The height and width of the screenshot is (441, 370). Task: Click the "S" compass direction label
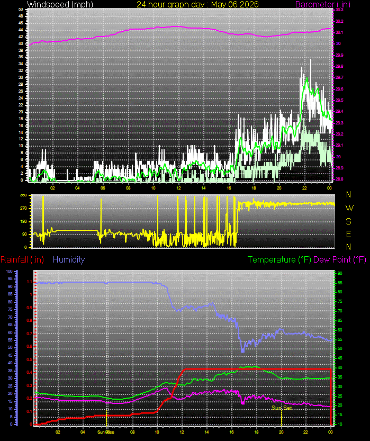point(349,221)
